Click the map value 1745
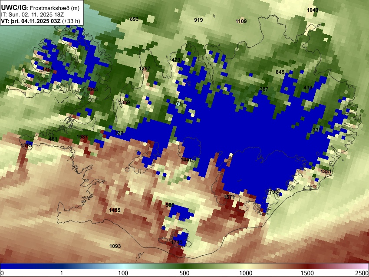The image size is (369, 277). tap(177, 242)
